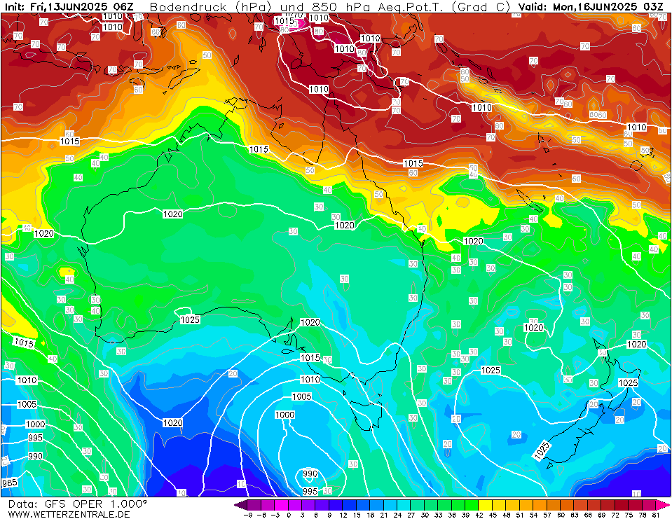Pick the cyan legend swatch between 24 and 27

coord(404,505)
